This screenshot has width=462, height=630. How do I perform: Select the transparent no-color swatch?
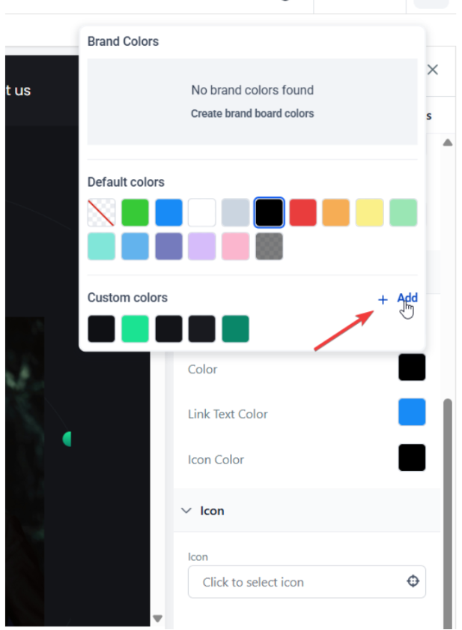click(102, 212)
